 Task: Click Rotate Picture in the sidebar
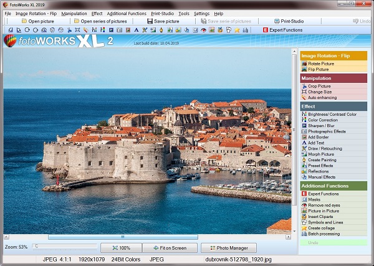pyautogui.click(x=321, y=64)
